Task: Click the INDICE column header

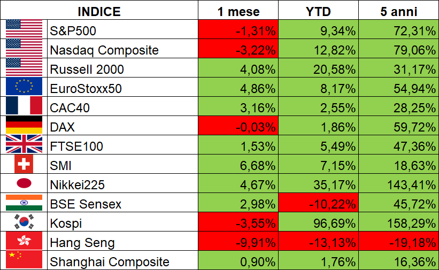Action: [x=99, y=11]
